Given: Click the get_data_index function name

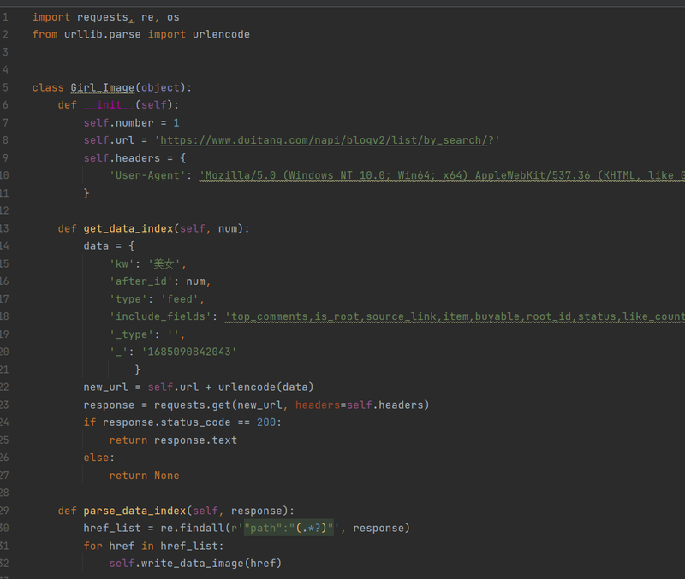Looking at the screenshot, I should click(128, 228).
